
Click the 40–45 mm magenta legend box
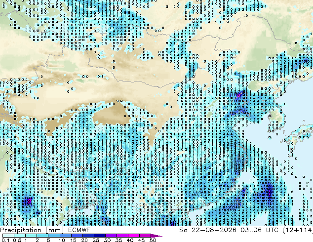pos(134,236)
